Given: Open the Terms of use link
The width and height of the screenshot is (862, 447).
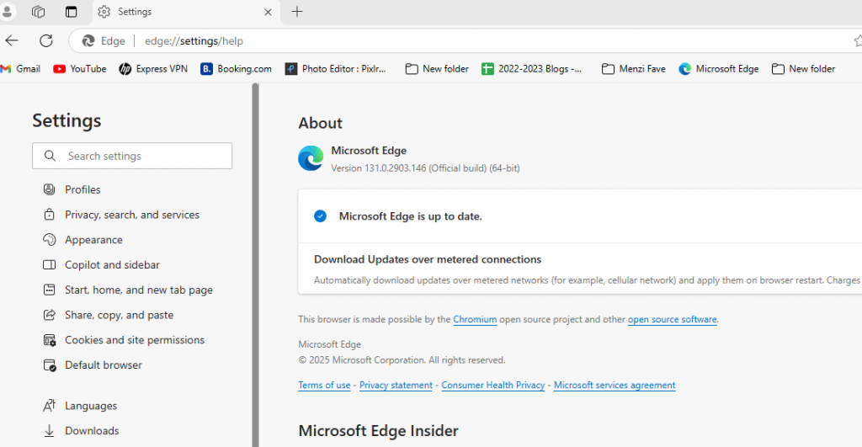Looking at the screenshot, I should click(324, 386).
